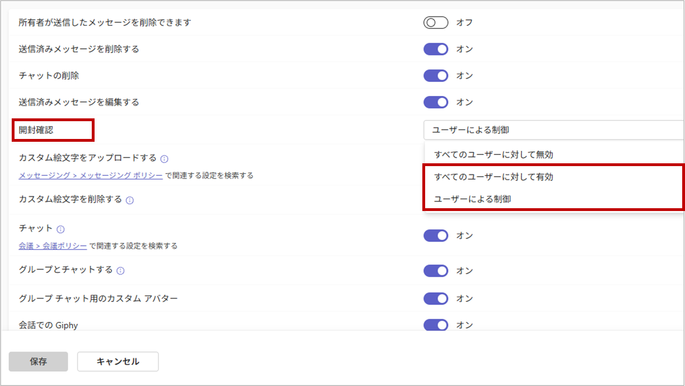
Task: Disable グループとチャットする
Action: pyautogui.click(x=435, y=270)
